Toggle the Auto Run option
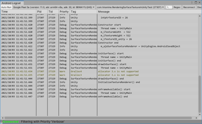 tap(6, 7)
